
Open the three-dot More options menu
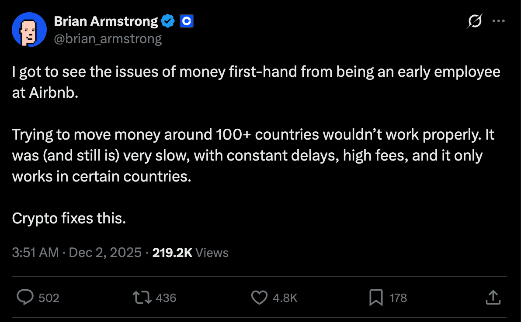[x=499, y=21]
